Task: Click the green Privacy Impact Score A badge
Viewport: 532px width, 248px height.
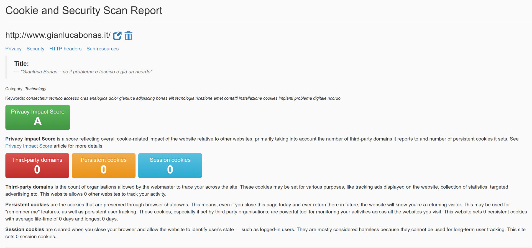Action: [x=38, y=117]
